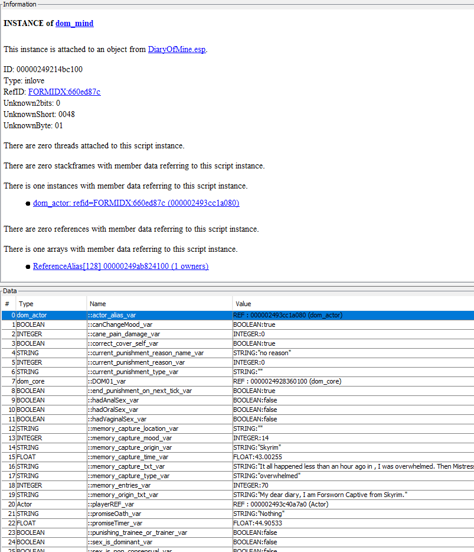Image resolution: width=474 pixels, height=552 pixels.
Task: Open the DiaryOfMine.esp plugin link
Action: (x=176, y=49)
